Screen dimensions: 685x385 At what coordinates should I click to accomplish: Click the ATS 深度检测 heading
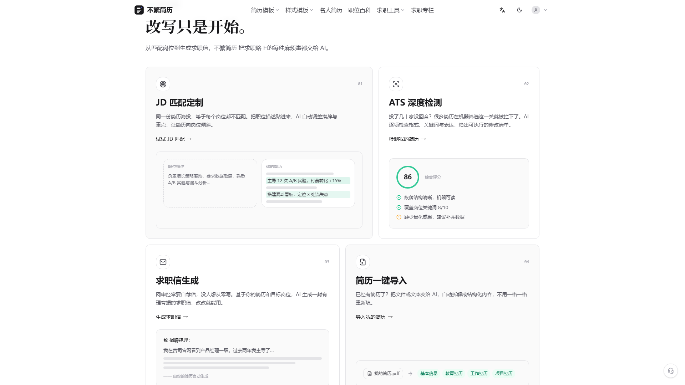pos(415,103)
